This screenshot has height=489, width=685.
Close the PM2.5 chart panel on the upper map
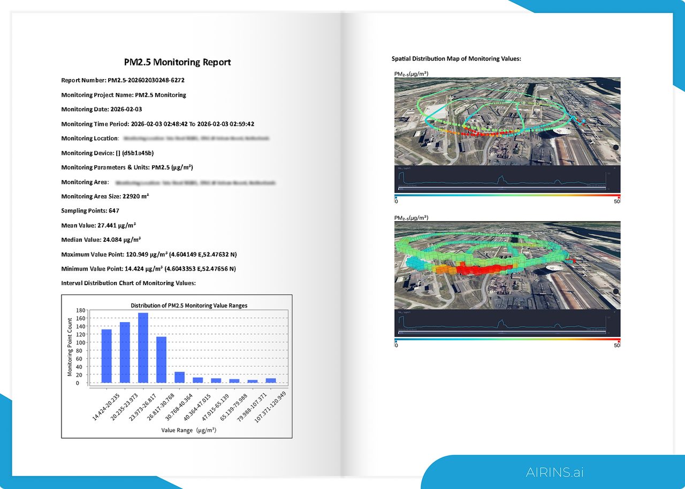click(614, 168)
